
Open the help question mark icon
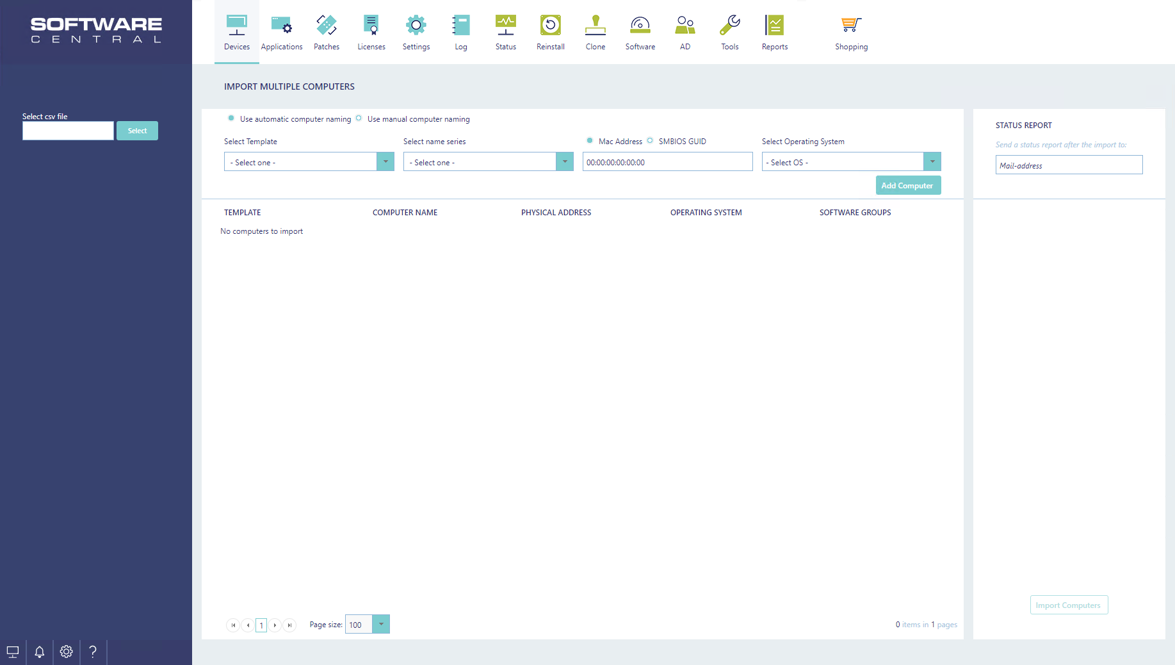(93, 652)
